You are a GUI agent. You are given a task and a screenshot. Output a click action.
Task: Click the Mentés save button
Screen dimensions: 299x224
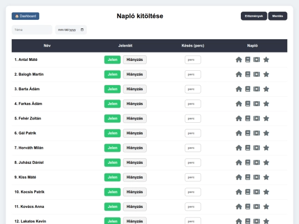[277, 16]
